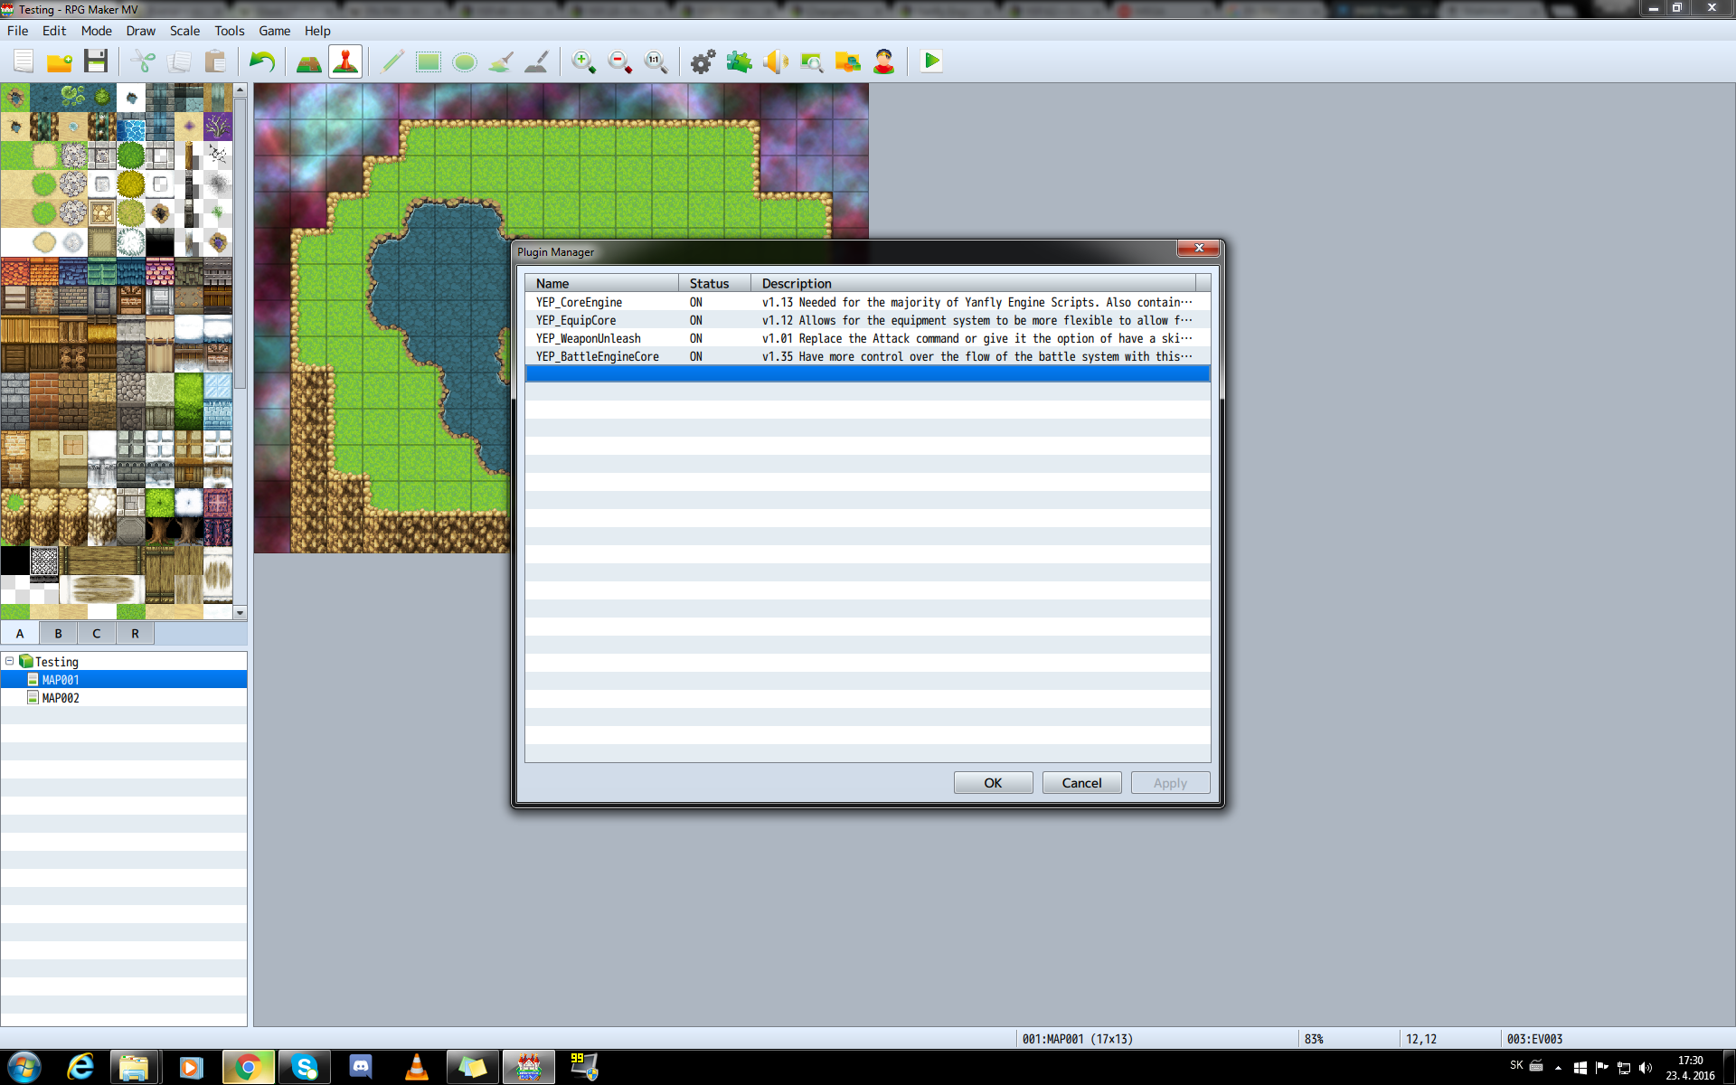
Task: Switch to tileset tab B
Action: coord(58,633)
